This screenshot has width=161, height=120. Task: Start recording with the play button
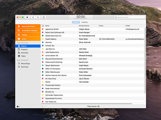pyautogui.click(x=27, y=17)
